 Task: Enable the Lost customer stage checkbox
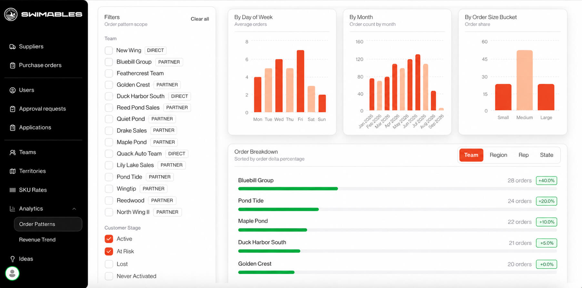109,264
